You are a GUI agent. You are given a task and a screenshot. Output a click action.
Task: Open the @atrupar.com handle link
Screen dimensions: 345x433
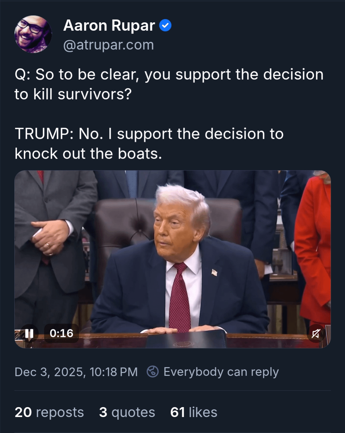pos(109,45)
